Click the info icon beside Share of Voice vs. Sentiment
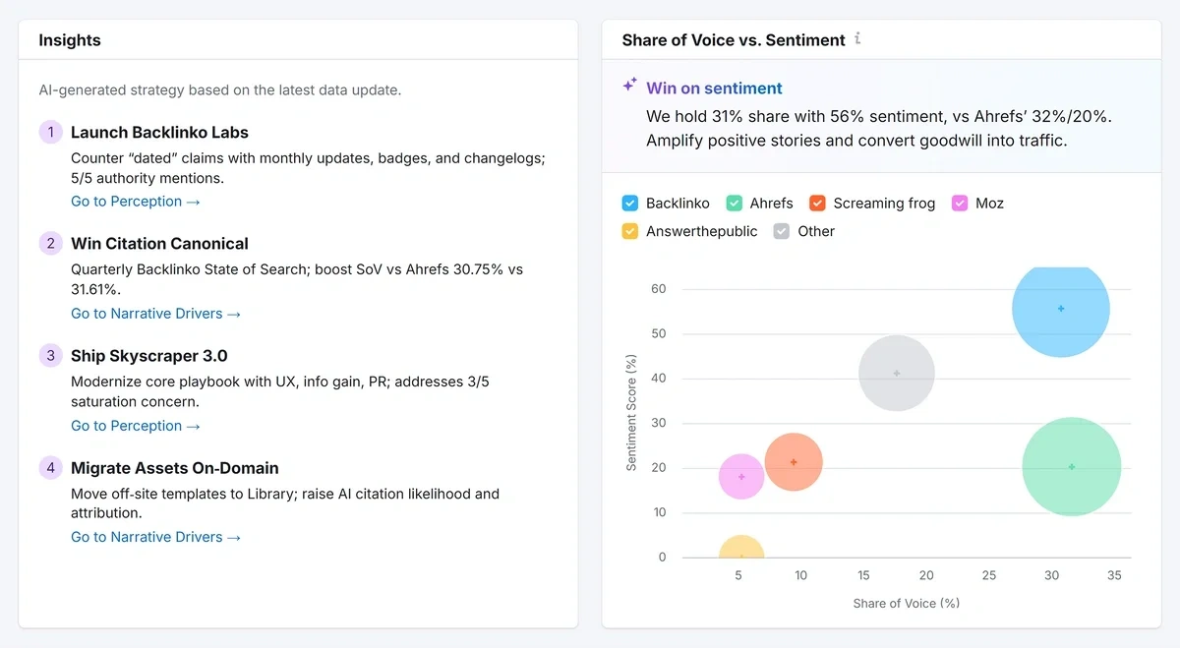 point(856,39)
